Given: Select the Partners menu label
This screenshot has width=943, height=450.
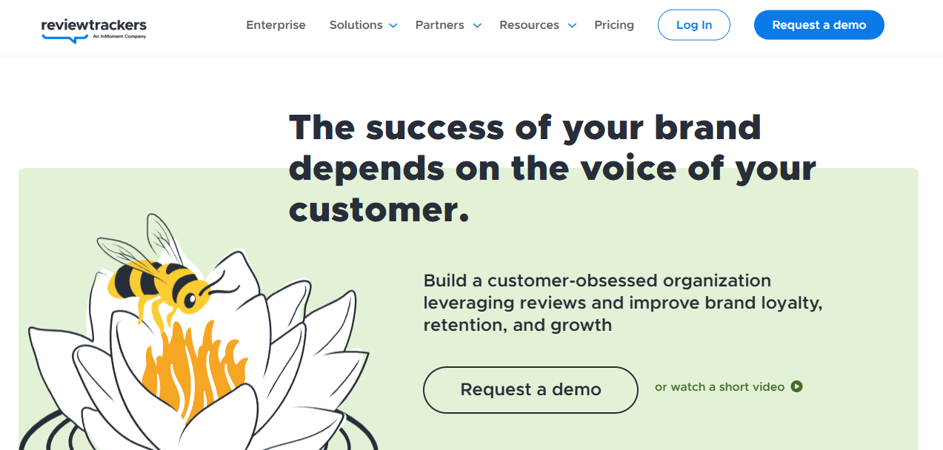Looking at the screenshot, I should pyautogui.click(x=439, y=25).
